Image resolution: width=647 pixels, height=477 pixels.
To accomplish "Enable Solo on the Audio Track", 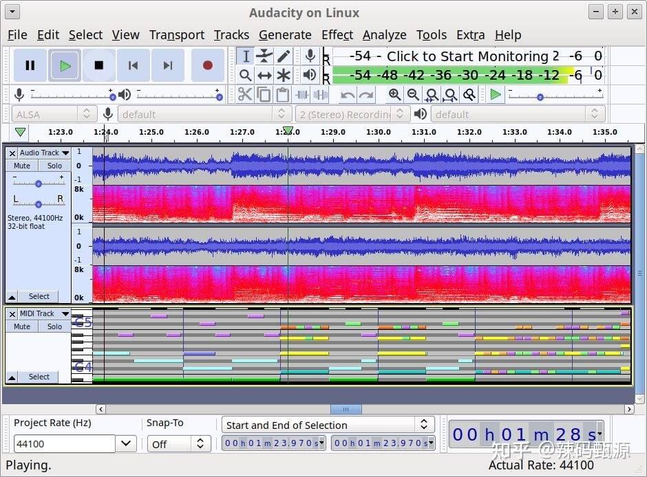I will [54, 166].
